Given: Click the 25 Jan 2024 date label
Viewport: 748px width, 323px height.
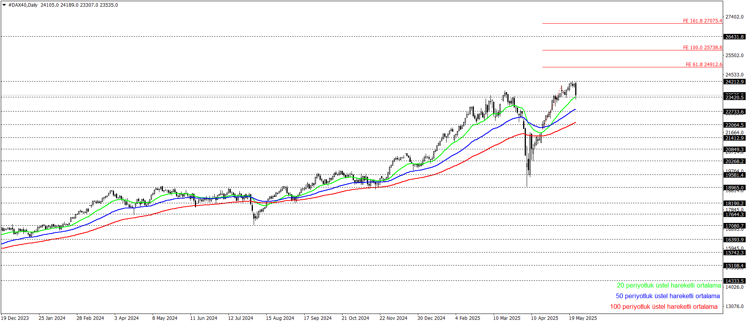Looking at the screenshot, I should click(x=52, y=318).
